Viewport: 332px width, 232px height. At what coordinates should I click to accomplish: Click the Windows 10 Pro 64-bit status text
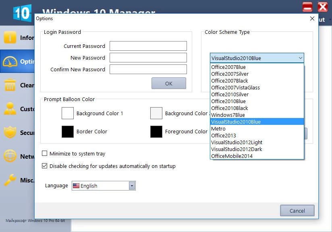click(35, 221)
